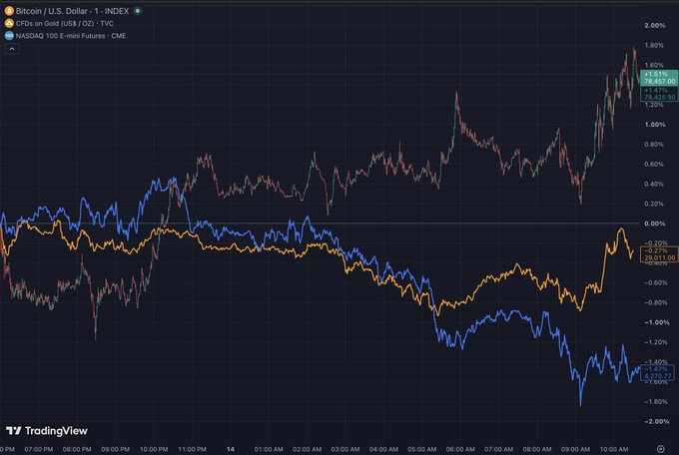Click the 08:00 AM time axis label
Viewport: 679px width, 455px height.
click(537, 449)
